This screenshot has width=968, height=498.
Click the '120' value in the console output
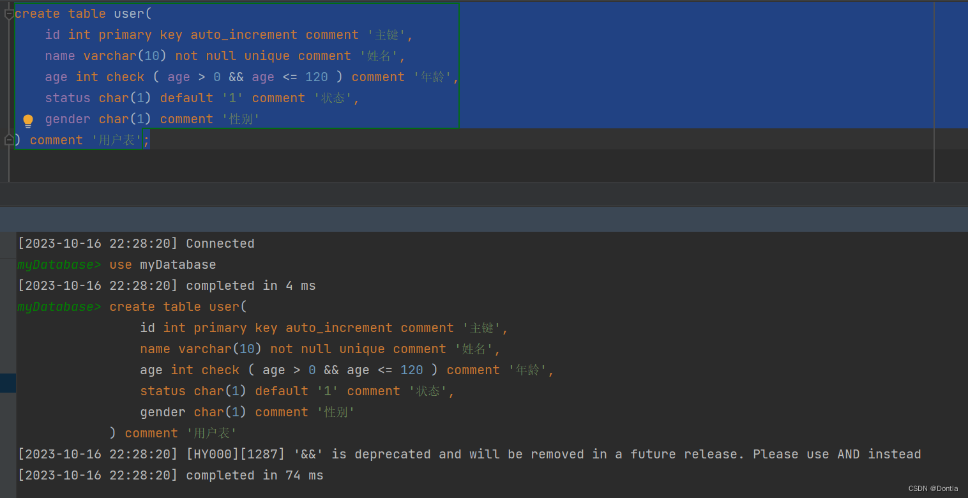(412, 370)
